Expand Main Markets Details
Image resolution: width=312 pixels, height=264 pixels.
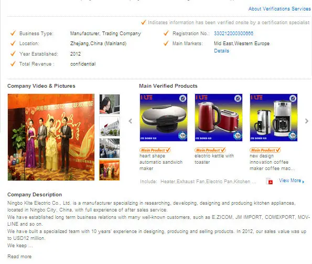point(221,51)
